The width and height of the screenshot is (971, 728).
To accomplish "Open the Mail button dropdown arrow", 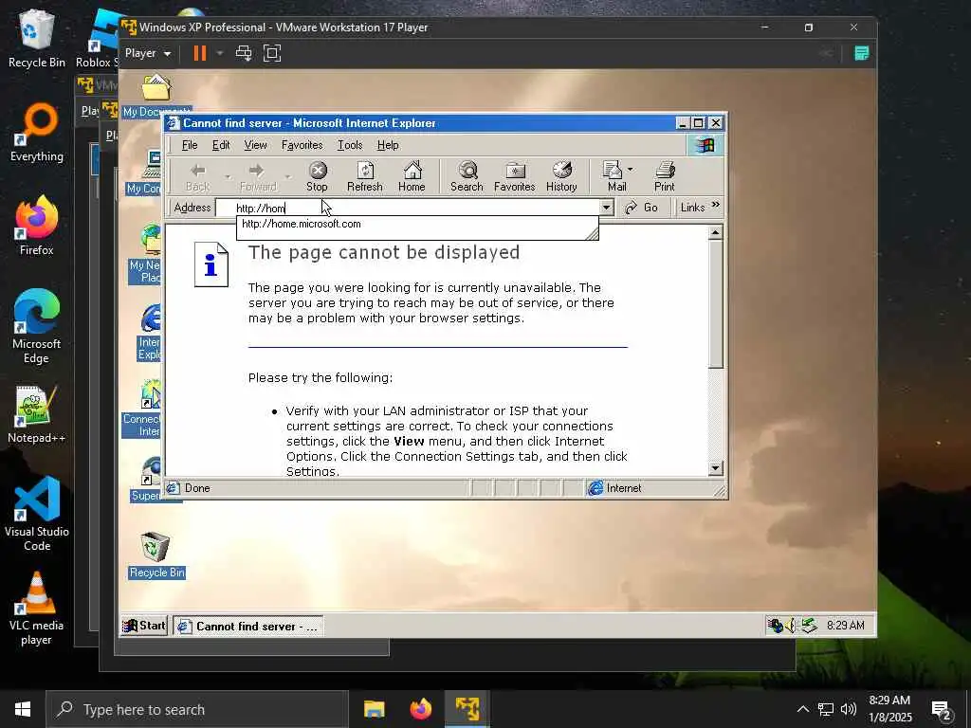I will (x=631, y=169).
